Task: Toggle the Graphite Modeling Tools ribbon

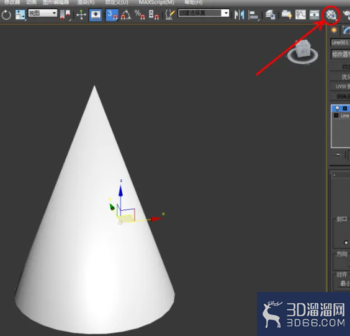Action: (x=287, y=15)
